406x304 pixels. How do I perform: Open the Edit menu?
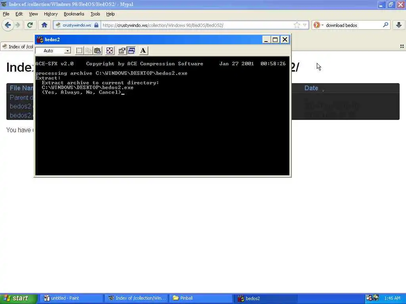pyautogui.click(x=19, y=14)
